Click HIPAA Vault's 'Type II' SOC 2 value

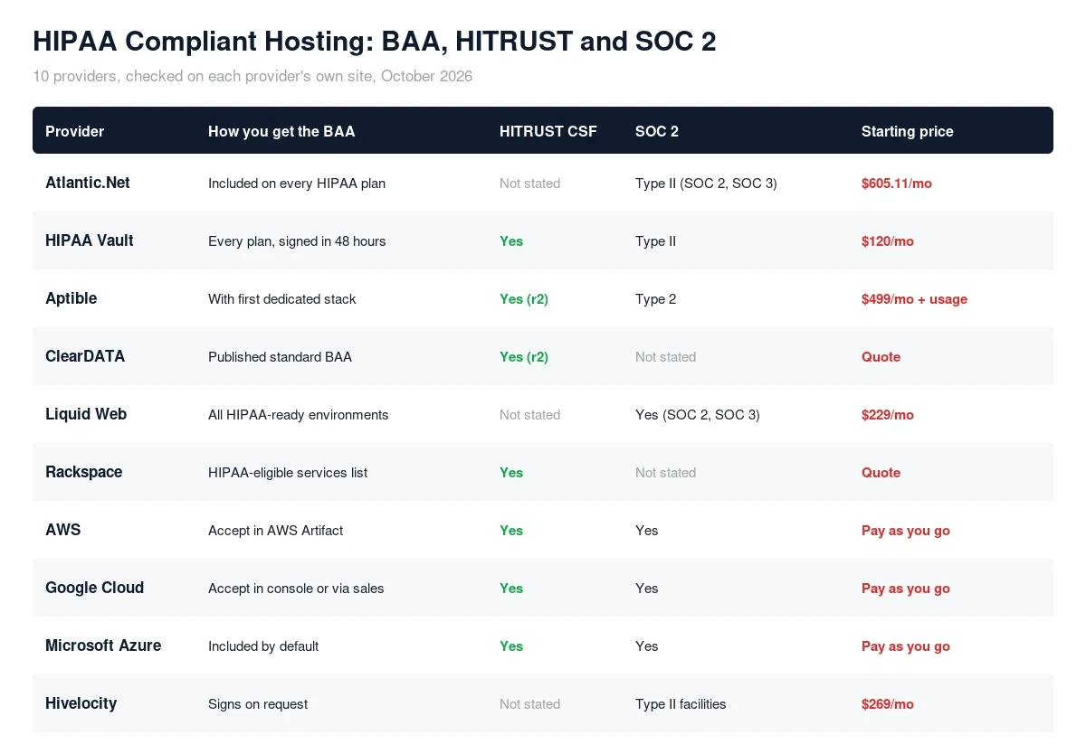point(656,241)
